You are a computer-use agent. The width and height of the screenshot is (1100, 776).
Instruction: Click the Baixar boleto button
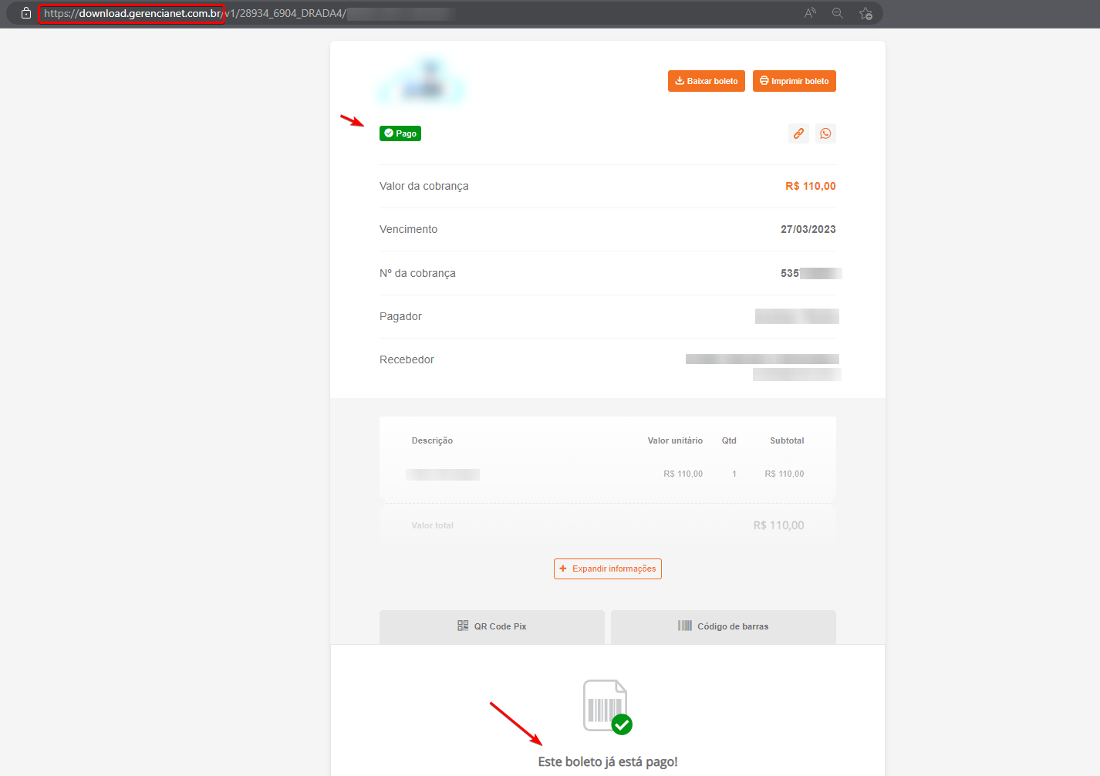pos(707,81)
